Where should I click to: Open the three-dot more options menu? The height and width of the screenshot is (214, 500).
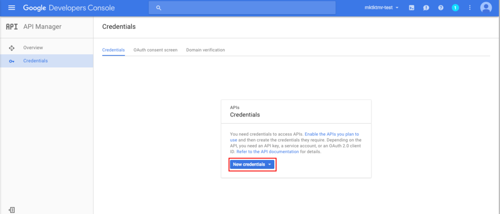point(470,8)
